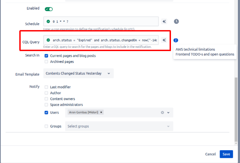Click the CQL Query input field
Screen dimensions: 240x163
pyautogui.click(x=101, y=40)
